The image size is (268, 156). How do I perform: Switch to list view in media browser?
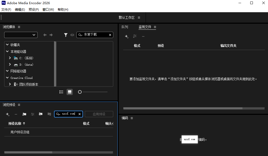click(x=61, y=92)
